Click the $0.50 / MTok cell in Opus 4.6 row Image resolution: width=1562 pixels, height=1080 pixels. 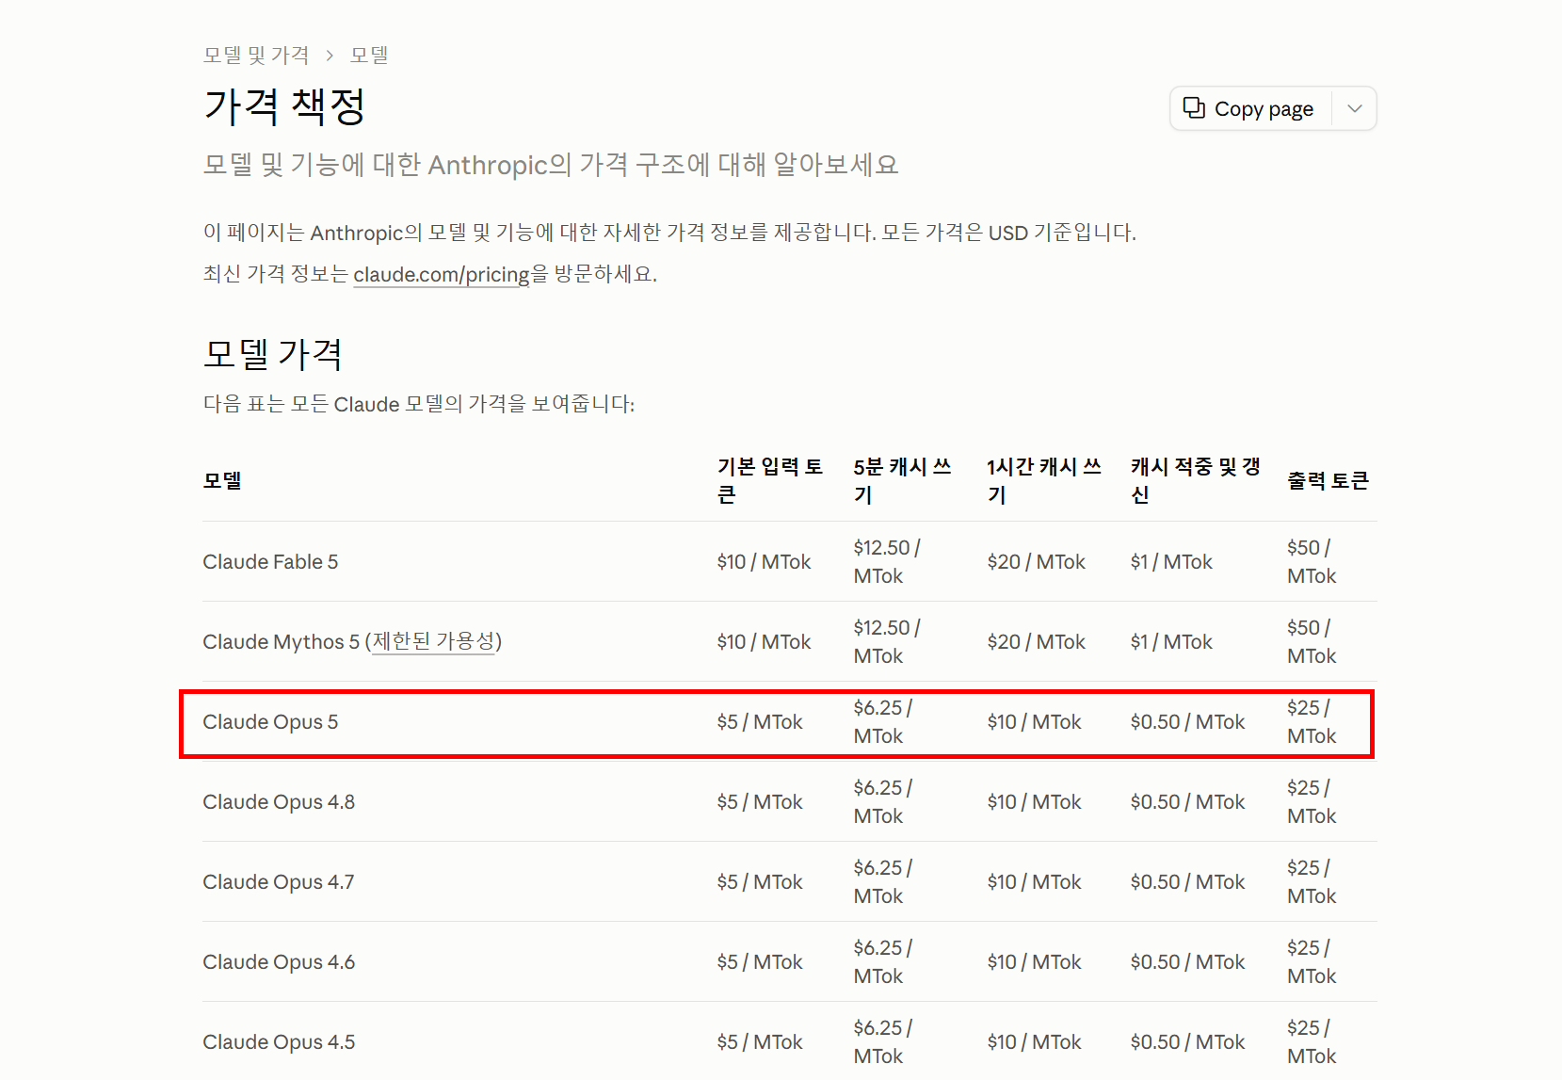tap(1187, 962)
